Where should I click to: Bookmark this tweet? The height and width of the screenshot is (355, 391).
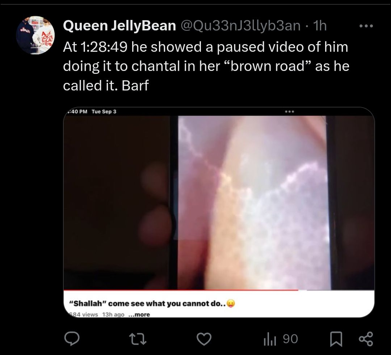pyautogui.click(x=336, y=339)
